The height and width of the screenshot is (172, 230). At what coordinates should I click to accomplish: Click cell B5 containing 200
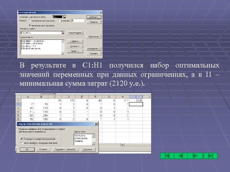click(x=41, y=115)
